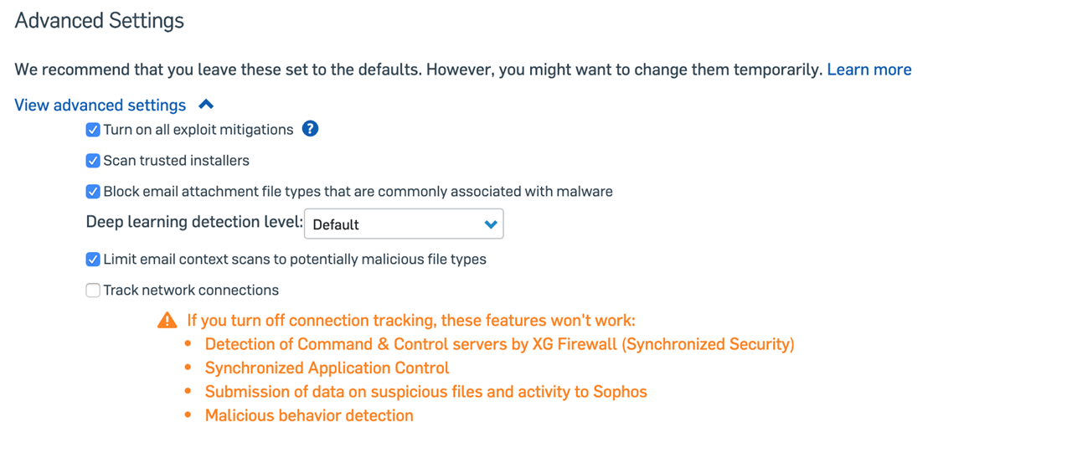Uncheck Block email attachment file types checkbox
This screenshot has width=1072, height=453.
tap(93, 192)
